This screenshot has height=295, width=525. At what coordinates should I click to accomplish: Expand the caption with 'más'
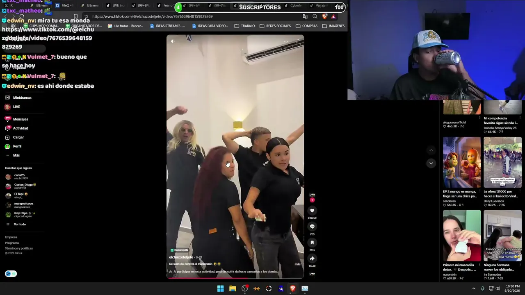(x=297, y=264)
